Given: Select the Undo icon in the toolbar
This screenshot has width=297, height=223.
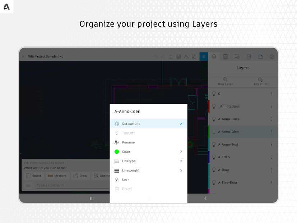Looking at the screenshot, I should [156, 56].
